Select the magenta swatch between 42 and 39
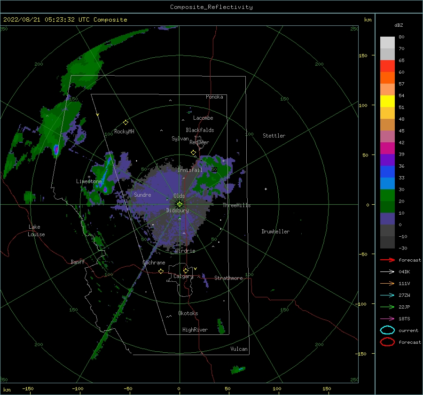 [387, 148]
